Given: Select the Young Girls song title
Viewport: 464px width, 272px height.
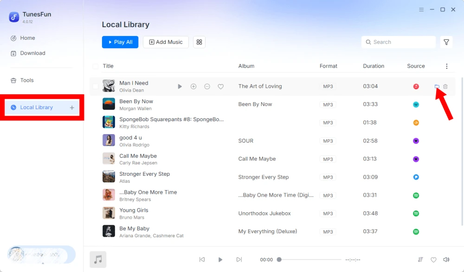Looking at the screenshot, I should pos(134,210).
